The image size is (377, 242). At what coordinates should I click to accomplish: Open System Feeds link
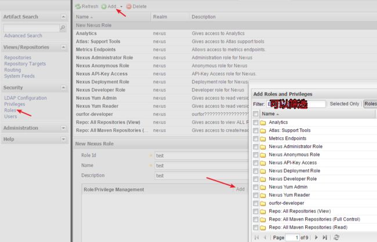coord(20,76)
